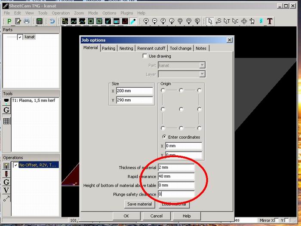Click the zoom-to-job J magnifier icon
The width and height of the screenshot is (301, 226).
pyautogui.click(x=172, y=21)
